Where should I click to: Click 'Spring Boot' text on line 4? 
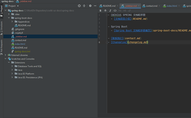click(x=119, y=27)
